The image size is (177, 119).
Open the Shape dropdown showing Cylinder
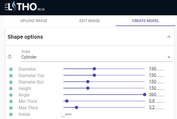point(97,57)
